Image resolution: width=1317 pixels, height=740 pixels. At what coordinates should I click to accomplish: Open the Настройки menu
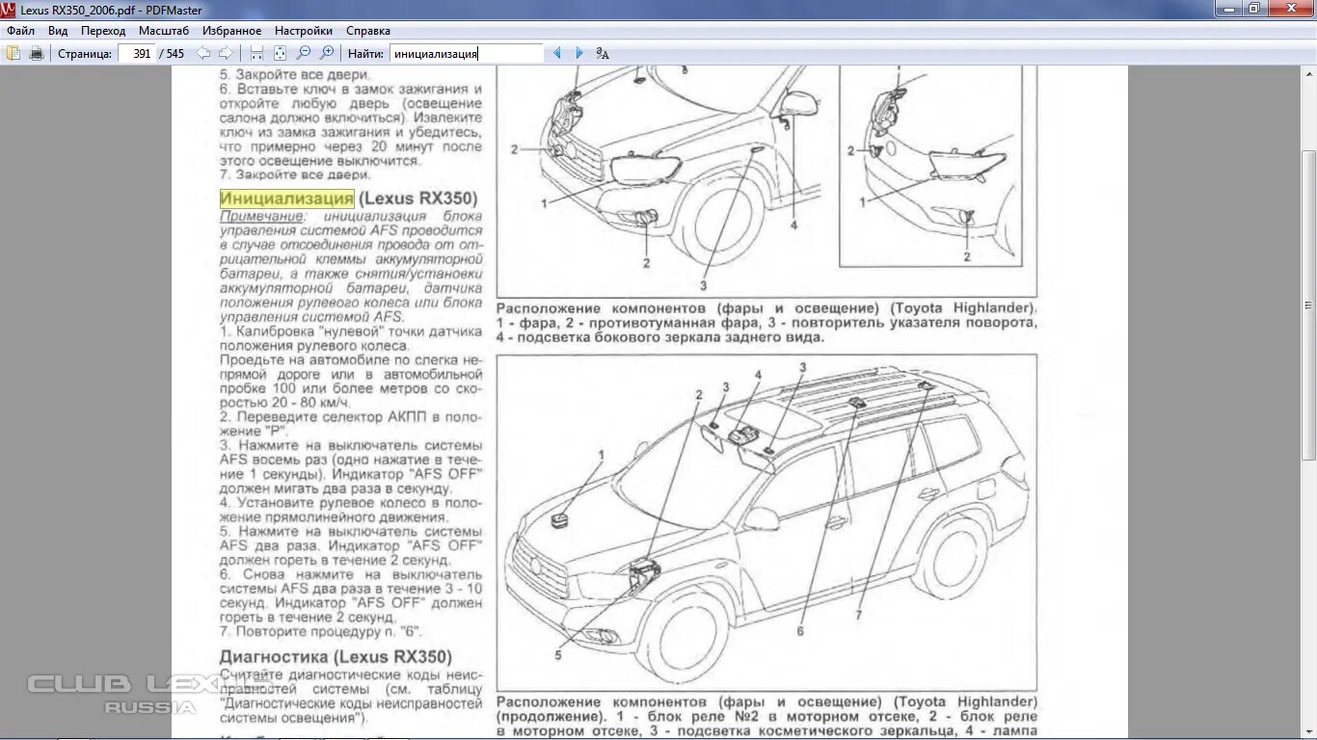pos(304,31)
